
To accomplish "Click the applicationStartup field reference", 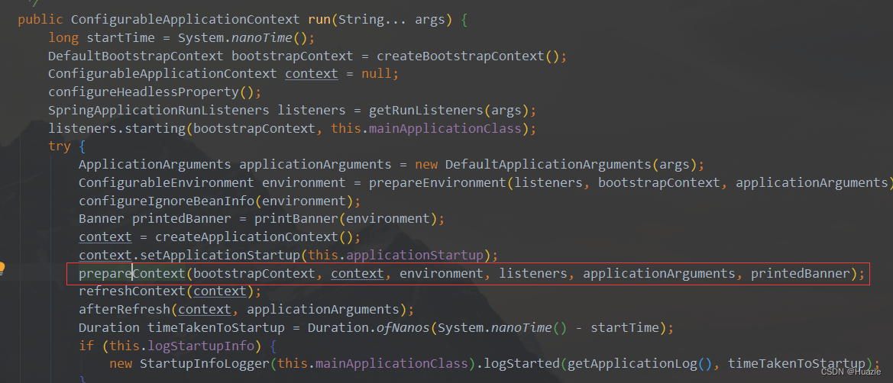I will pos(415,255).
